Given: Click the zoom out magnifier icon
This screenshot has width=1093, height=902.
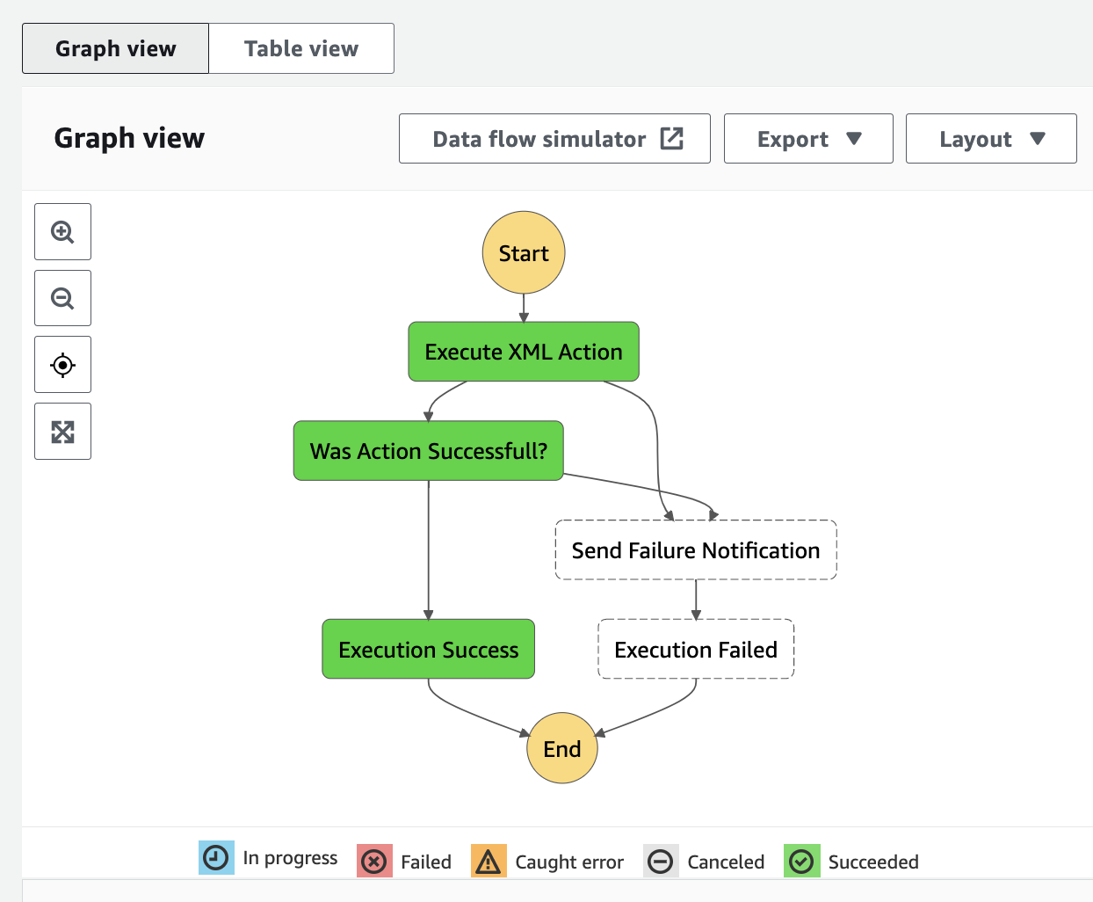Looking at the screenshot, I should (62, 298).
